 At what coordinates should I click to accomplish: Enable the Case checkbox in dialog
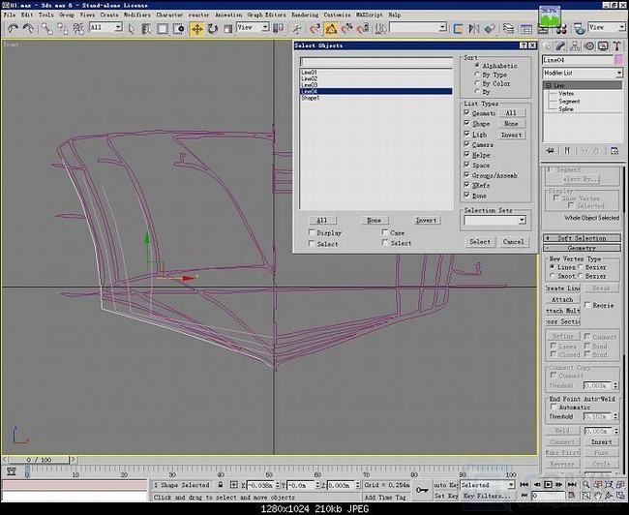tap(385, 232)
